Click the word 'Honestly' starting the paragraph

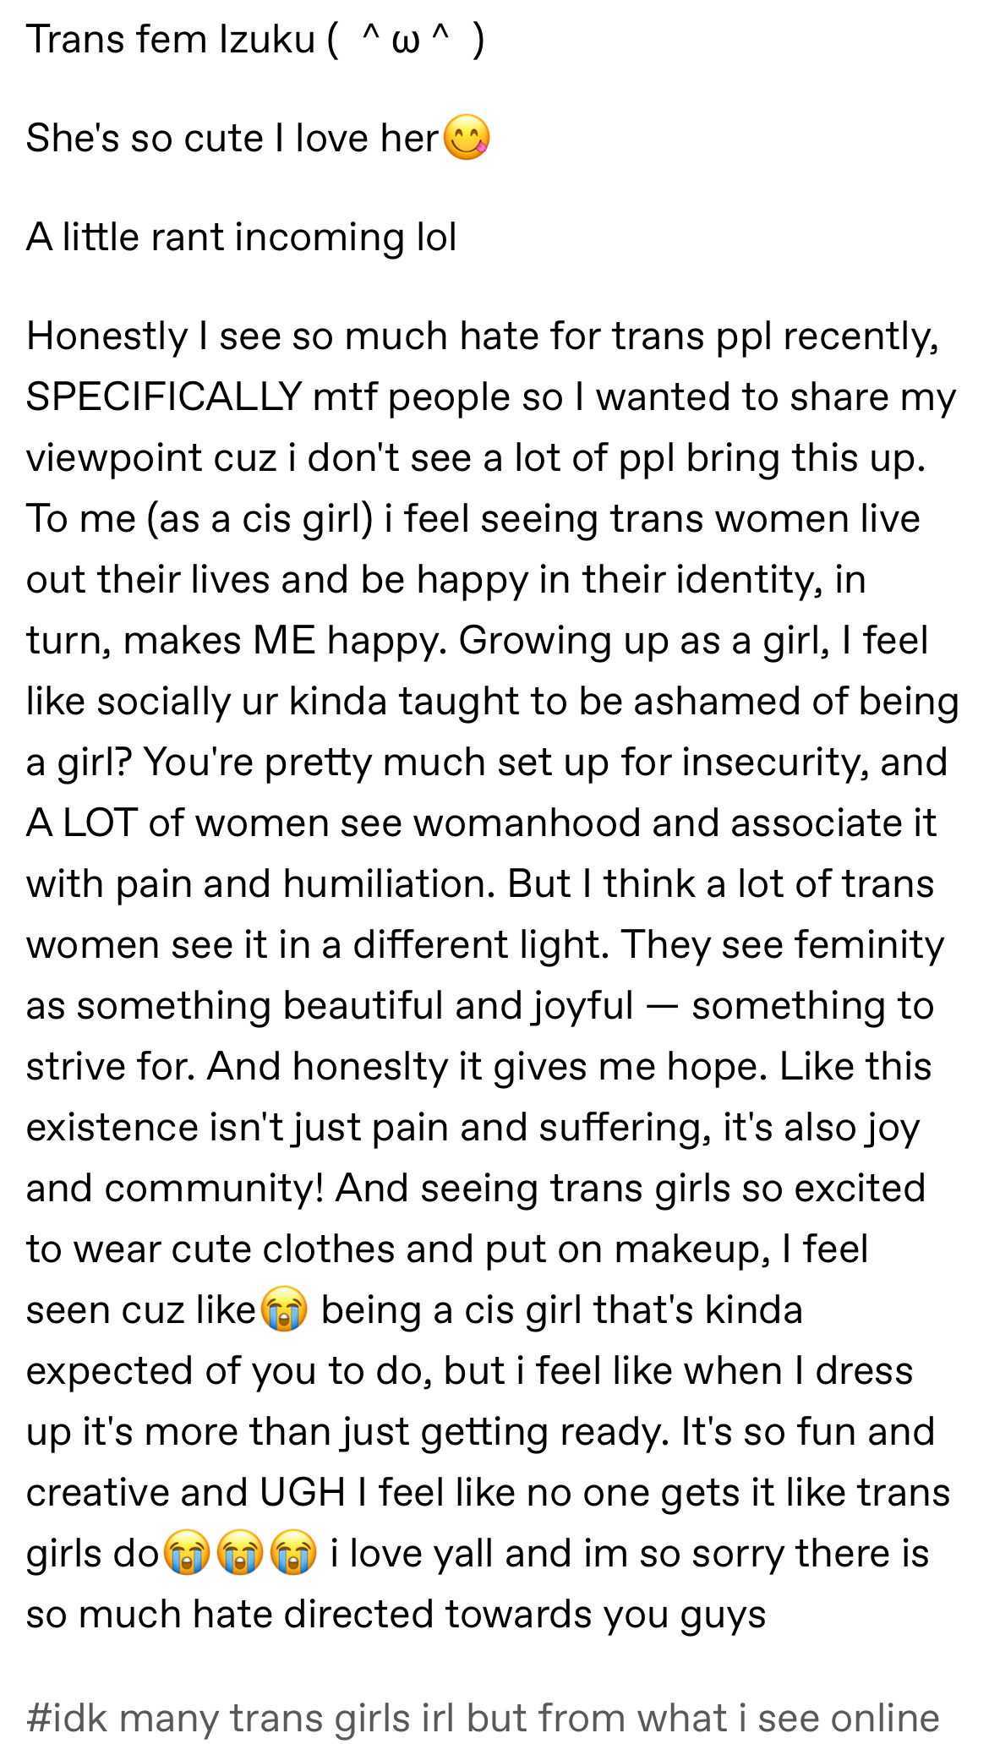click(x=107, y=336)
